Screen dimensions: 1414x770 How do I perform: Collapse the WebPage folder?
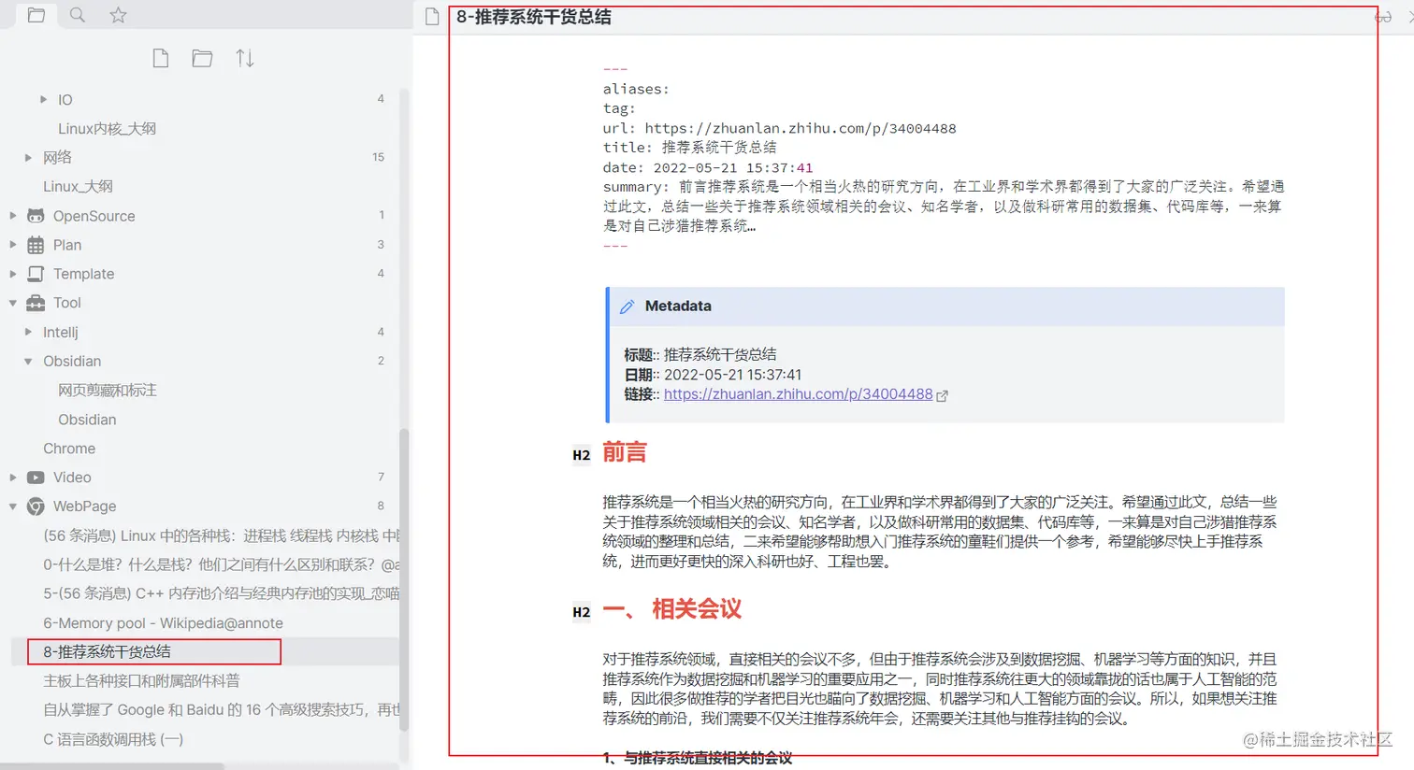click(x=13, y=506)
